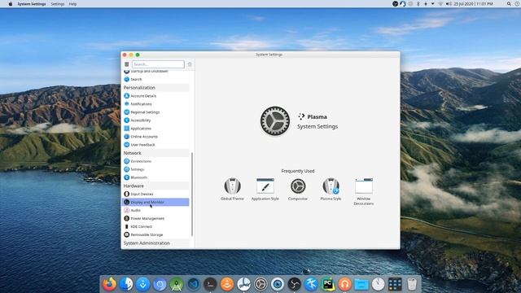The height and width of the screenshot is (293, 521).
Task: Open Plasma Style from Frequently Used
Action: click(x=331, y=189)
